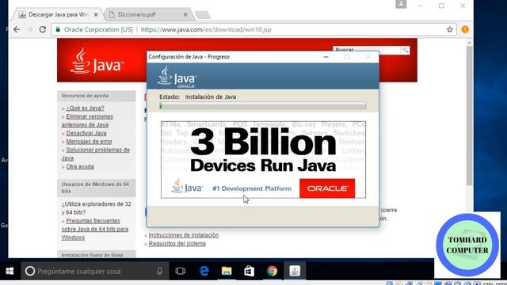Open the Otra ayuda link
The image size is (507, 285).
tap(80, 167)
